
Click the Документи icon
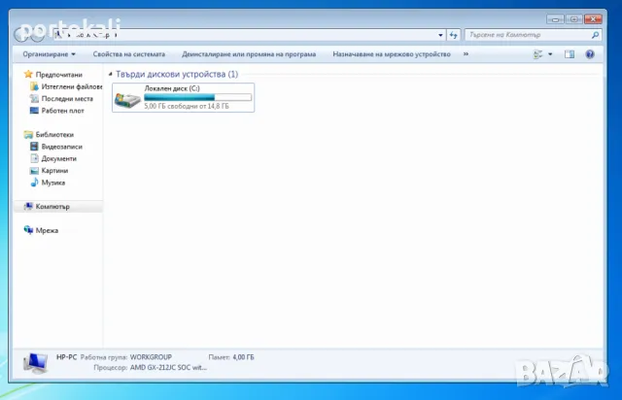[x=35, y=158]
